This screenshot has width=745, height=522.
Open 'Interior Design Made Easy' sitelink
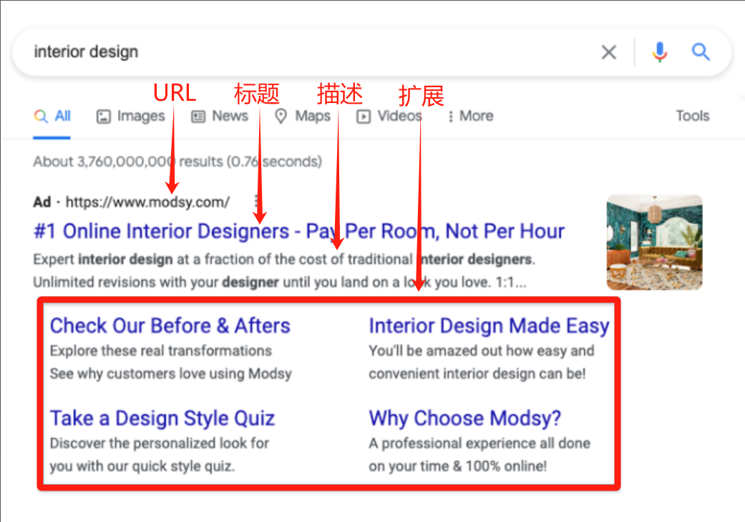point(489,326)
